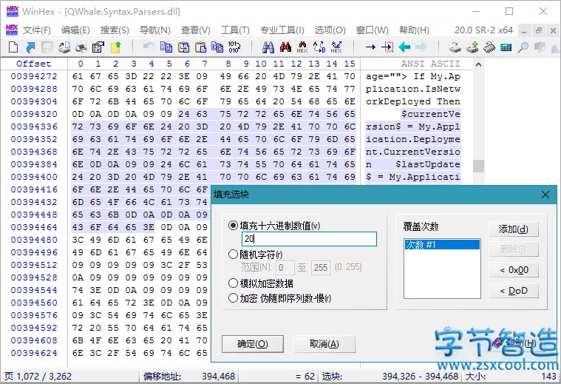Click the 添加(d) button
561x384 pixels.
pyautogui.click(x=514, y=229)
